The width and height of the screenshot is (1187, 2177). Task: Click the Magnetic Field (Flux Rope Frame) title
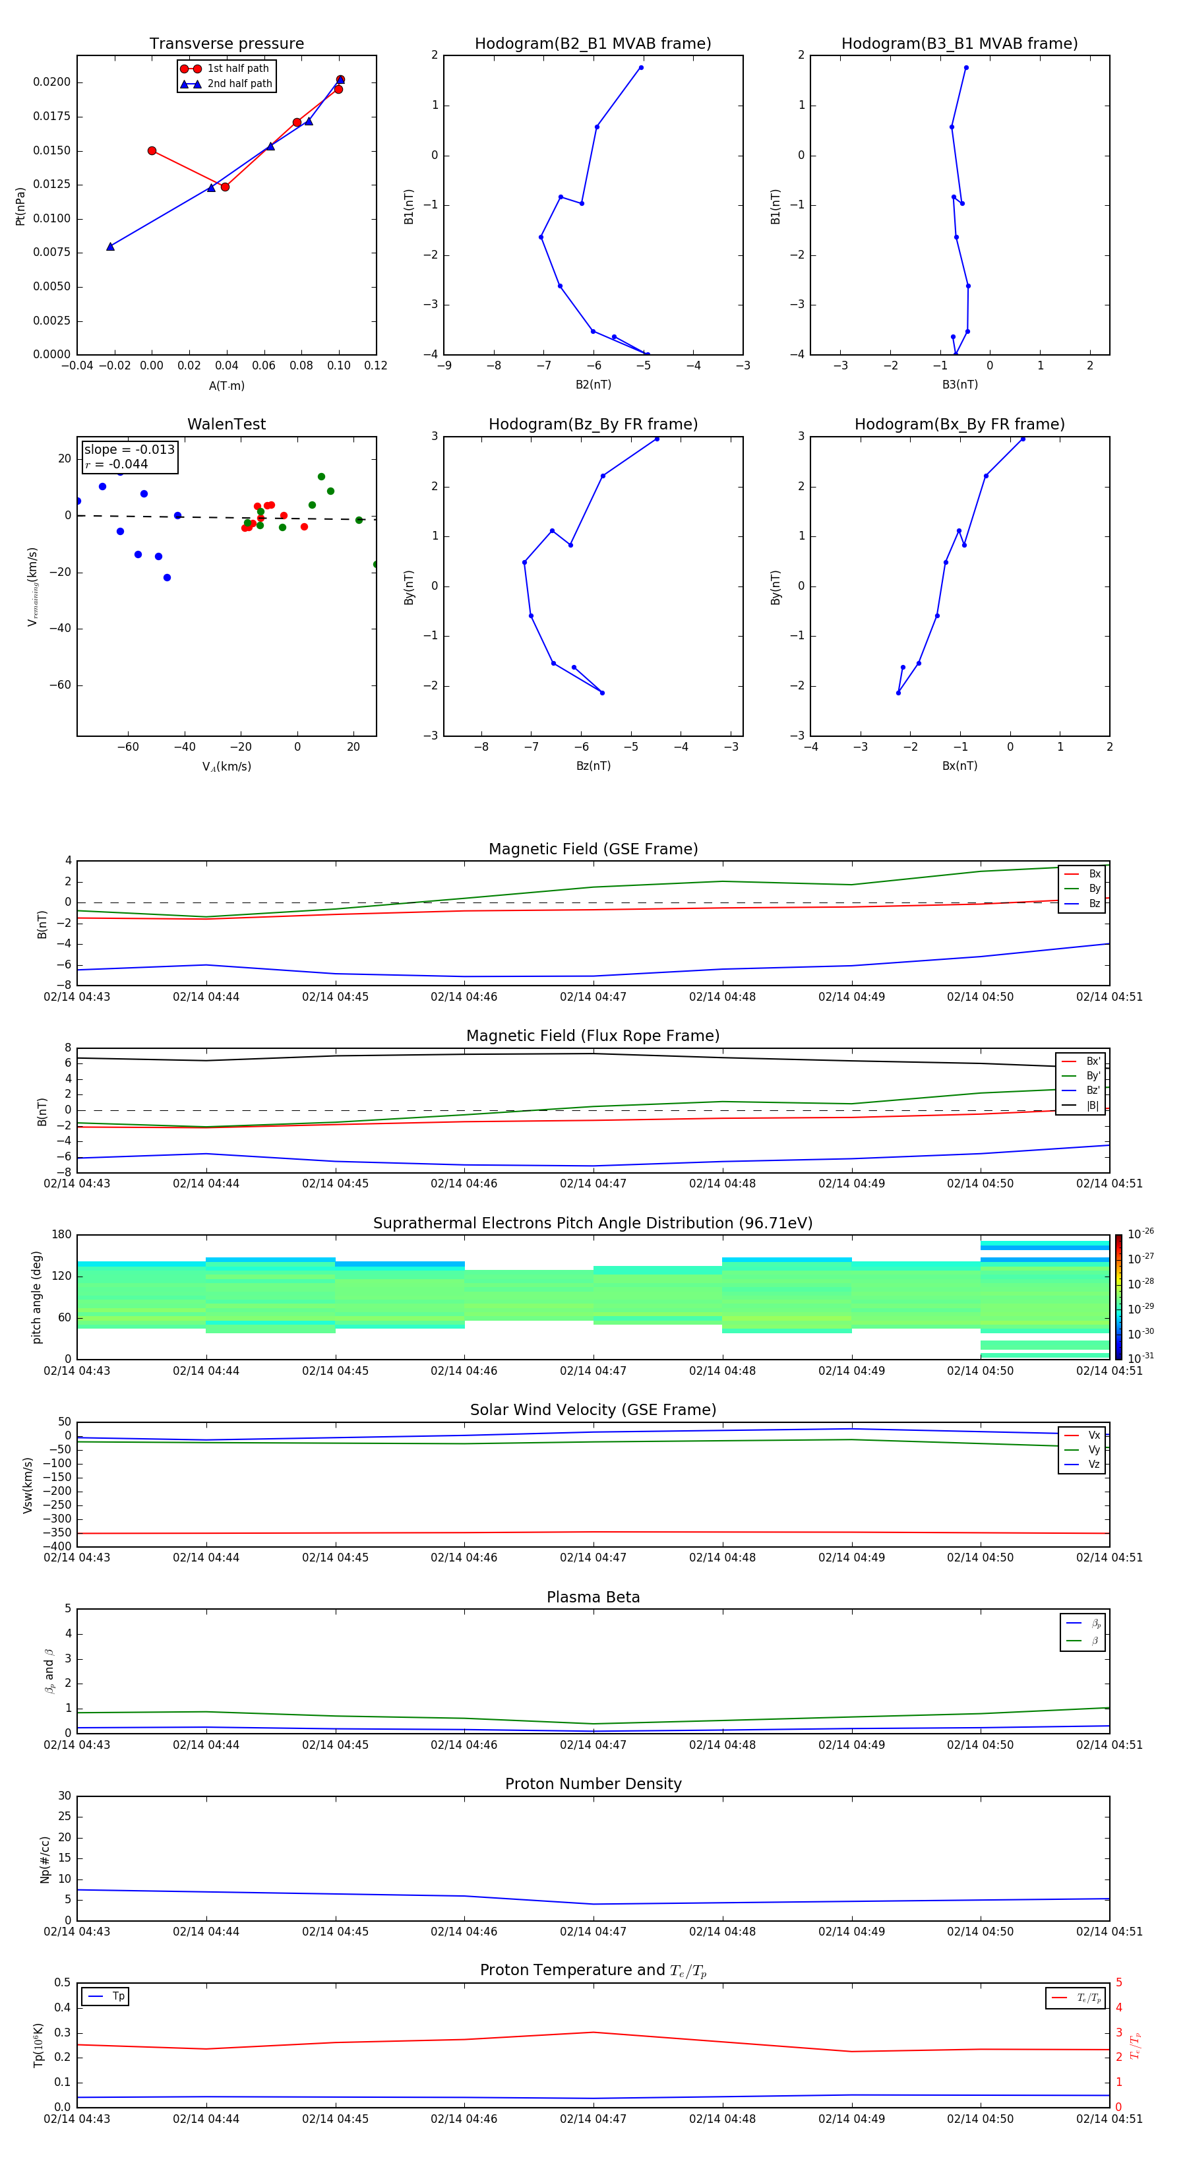click(593, 1036)
